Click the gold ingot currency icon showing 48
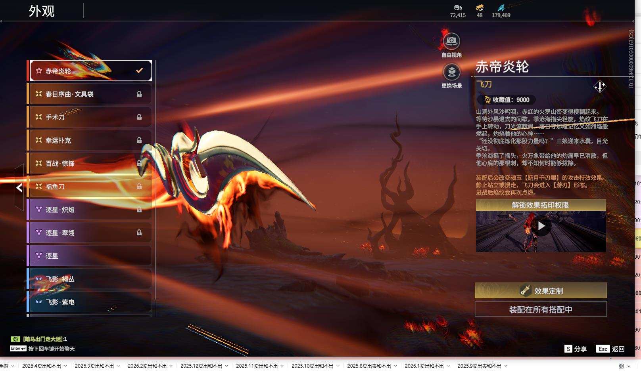The image size is (641, 372). pos(480,7)
